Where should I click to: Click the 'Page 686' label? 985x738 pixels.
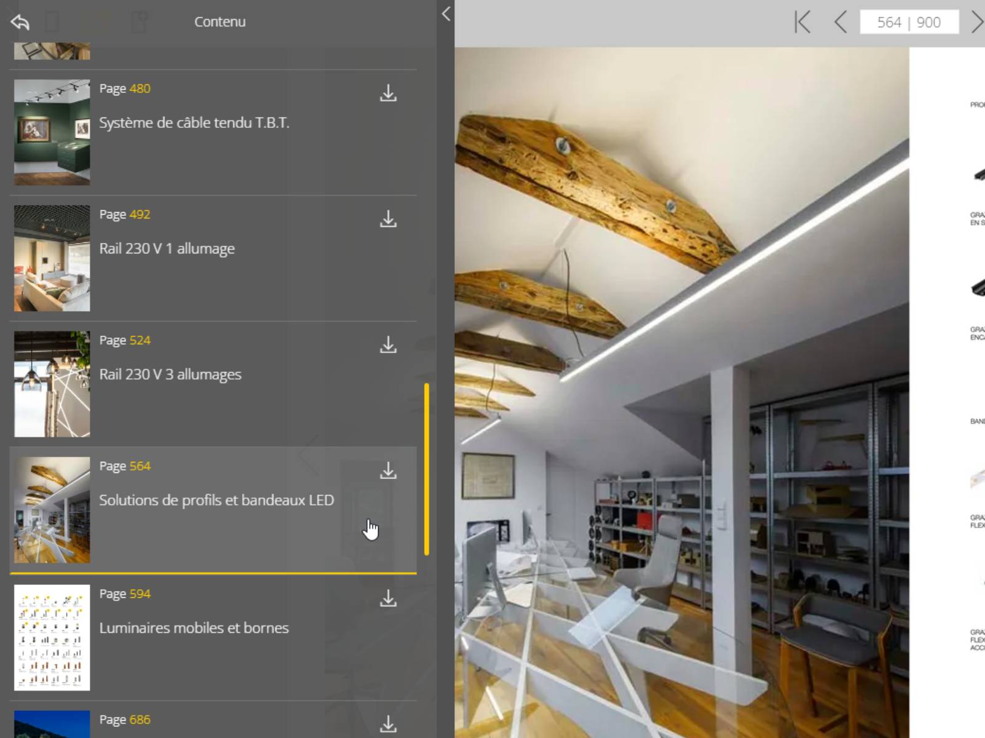[125, 720]
